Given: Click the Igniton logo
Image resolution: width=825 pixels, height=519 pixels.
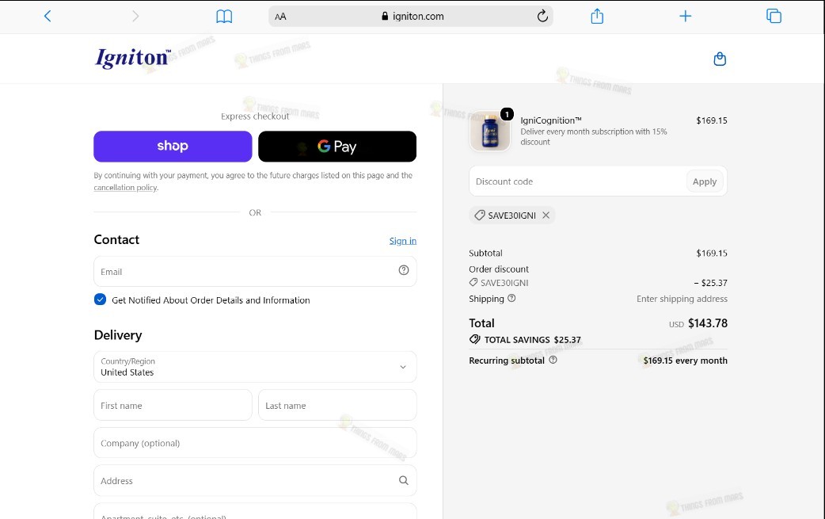Looking at the screenshot, I should (132, 57).
